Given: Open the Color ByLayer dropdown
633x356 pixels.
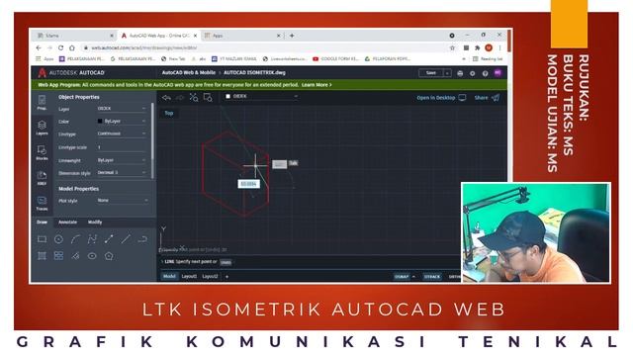Looking at the screenshot, I should 122,121.
